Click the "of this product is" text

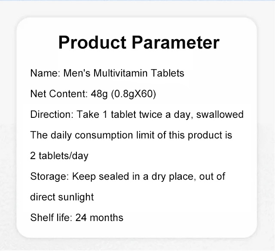(190, 135)
